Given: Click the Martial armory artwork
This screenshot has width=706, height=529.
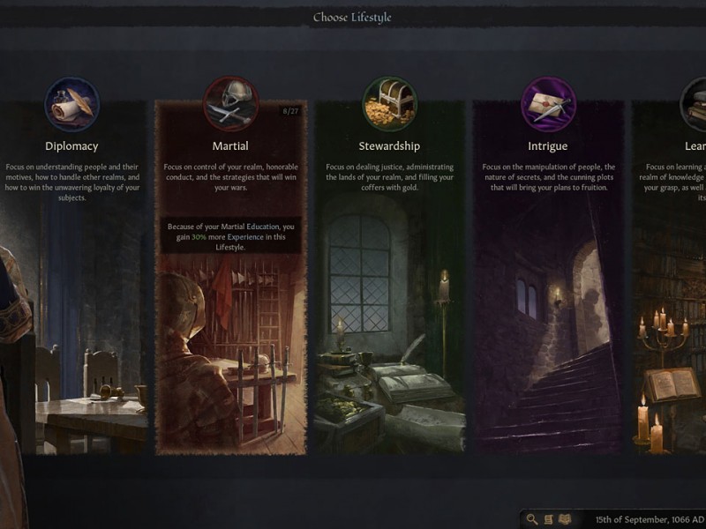Looking at the screenshot, I should tap(230, 355).
